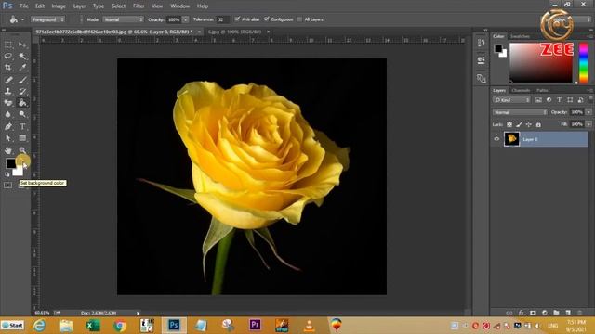595x334 pixels.
Task: Open the Foreground fill source dropdown
Action: (x=47, y=19)
